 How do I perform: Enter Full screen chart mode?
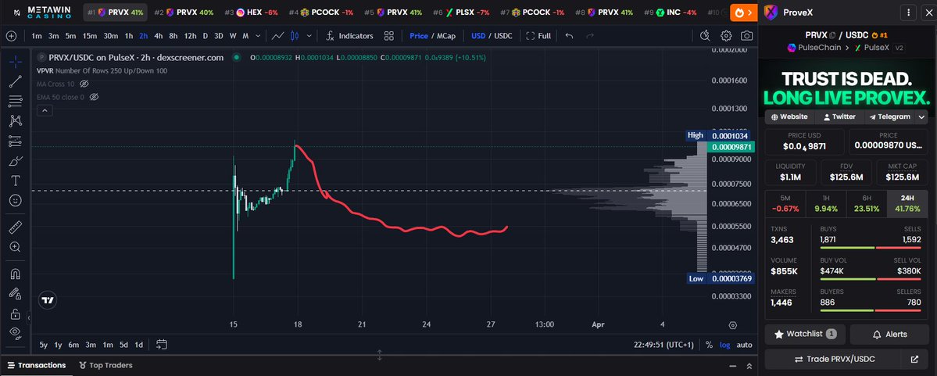coord(538,36)
